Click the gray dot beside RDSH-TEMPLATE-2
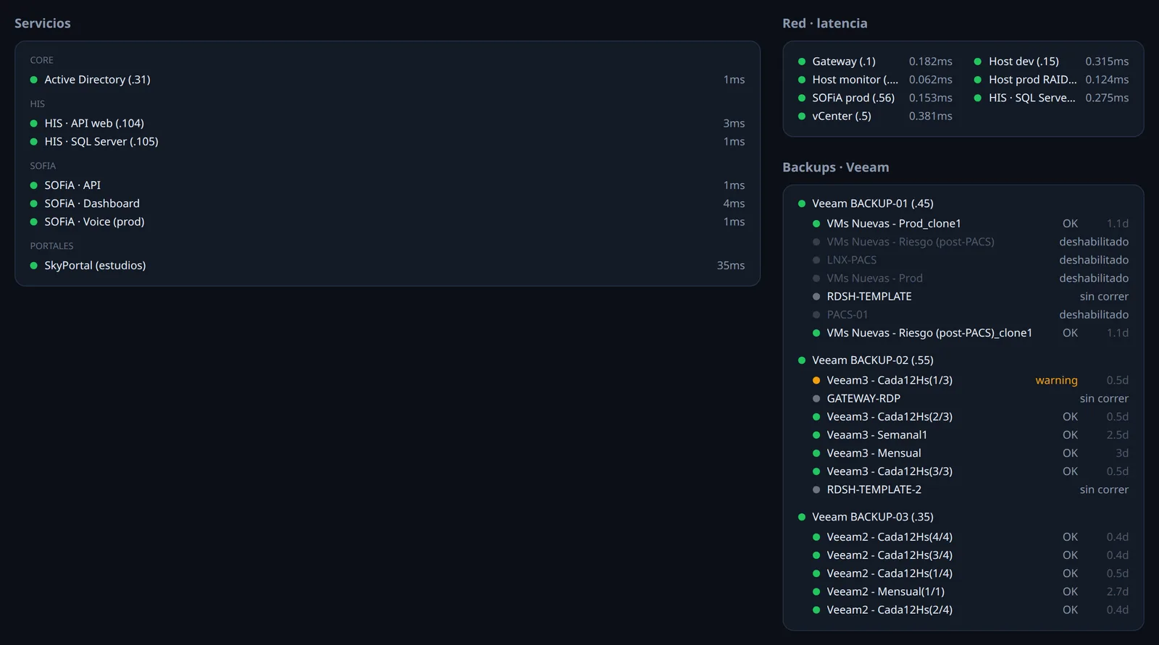The image size is (1159, 645). point(816,489)
